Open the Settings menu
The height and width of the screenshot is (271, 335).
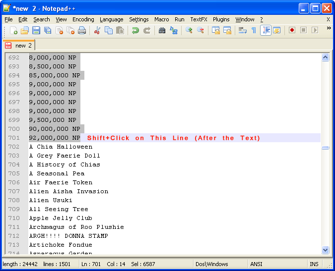tap(139, 19)
